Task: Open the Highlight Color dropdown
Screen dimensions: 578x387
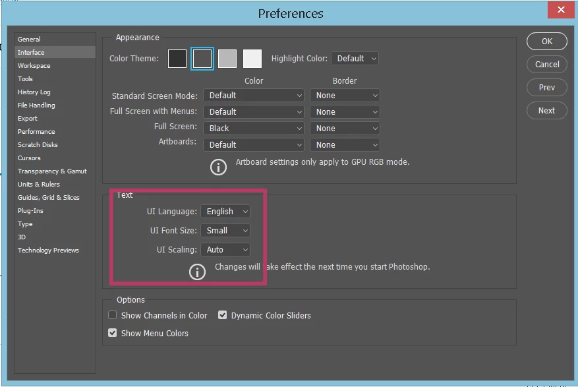Action: coord(355,59)
